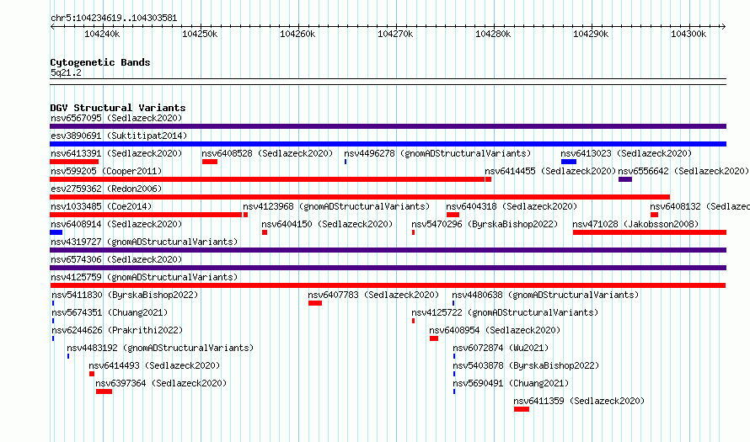The image size is (750, 442).
Task: Click the 104250k ruler position label
Action: (200, 34)
